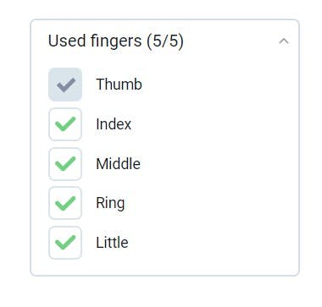The width and height of the screenshot is (322, 307).
Task: Click the Middle label text
Action: click(x=118, y=164)
